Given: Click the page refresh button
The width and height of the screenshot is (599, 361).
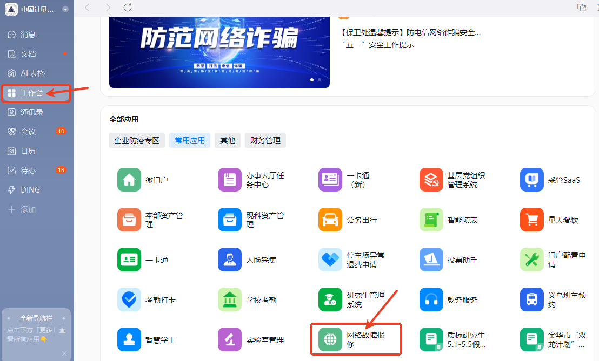Looking at the screenshot, I should point(128,8).
